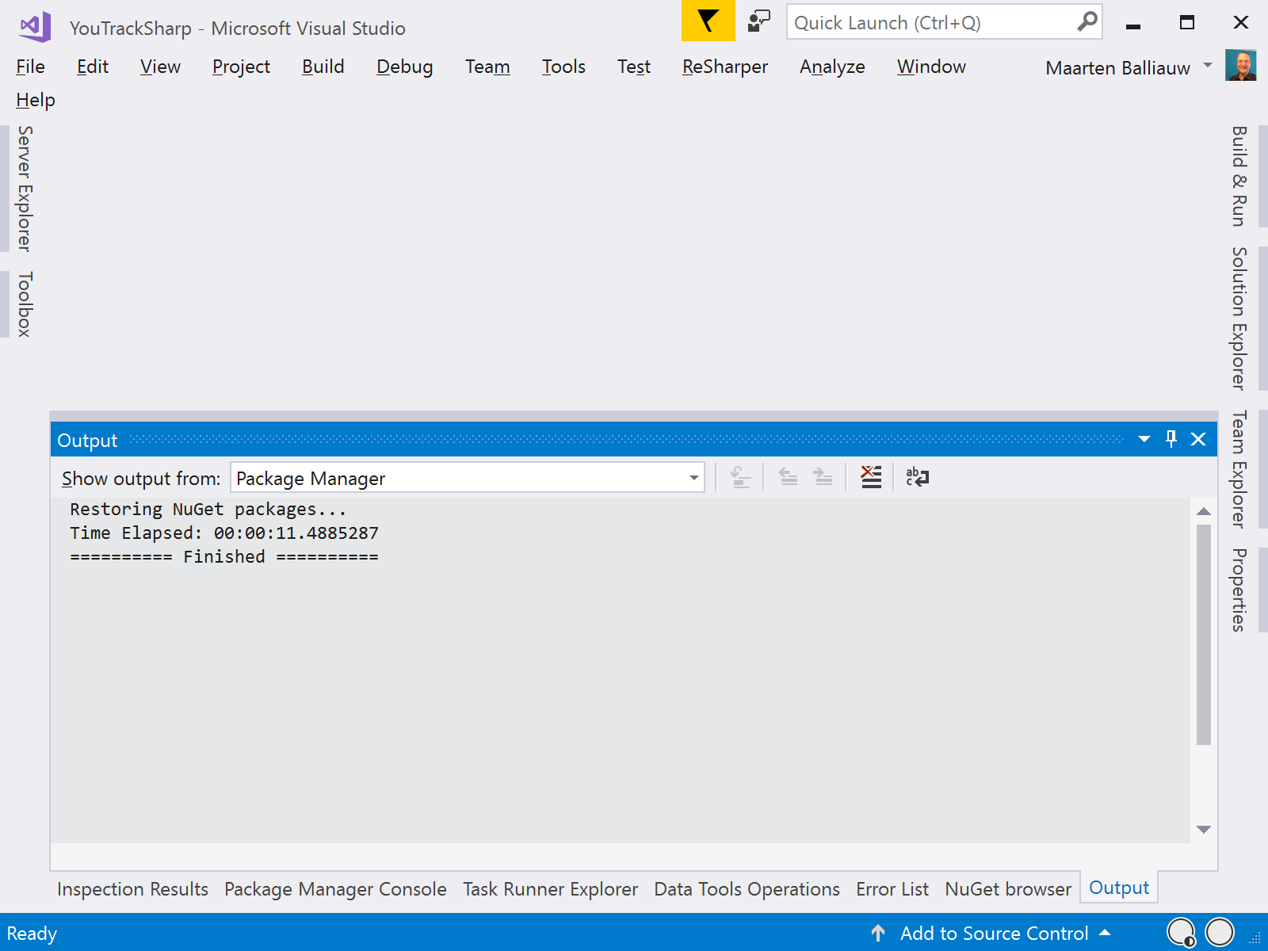Open Output window position dropdown arrow

coord(1144,439)
